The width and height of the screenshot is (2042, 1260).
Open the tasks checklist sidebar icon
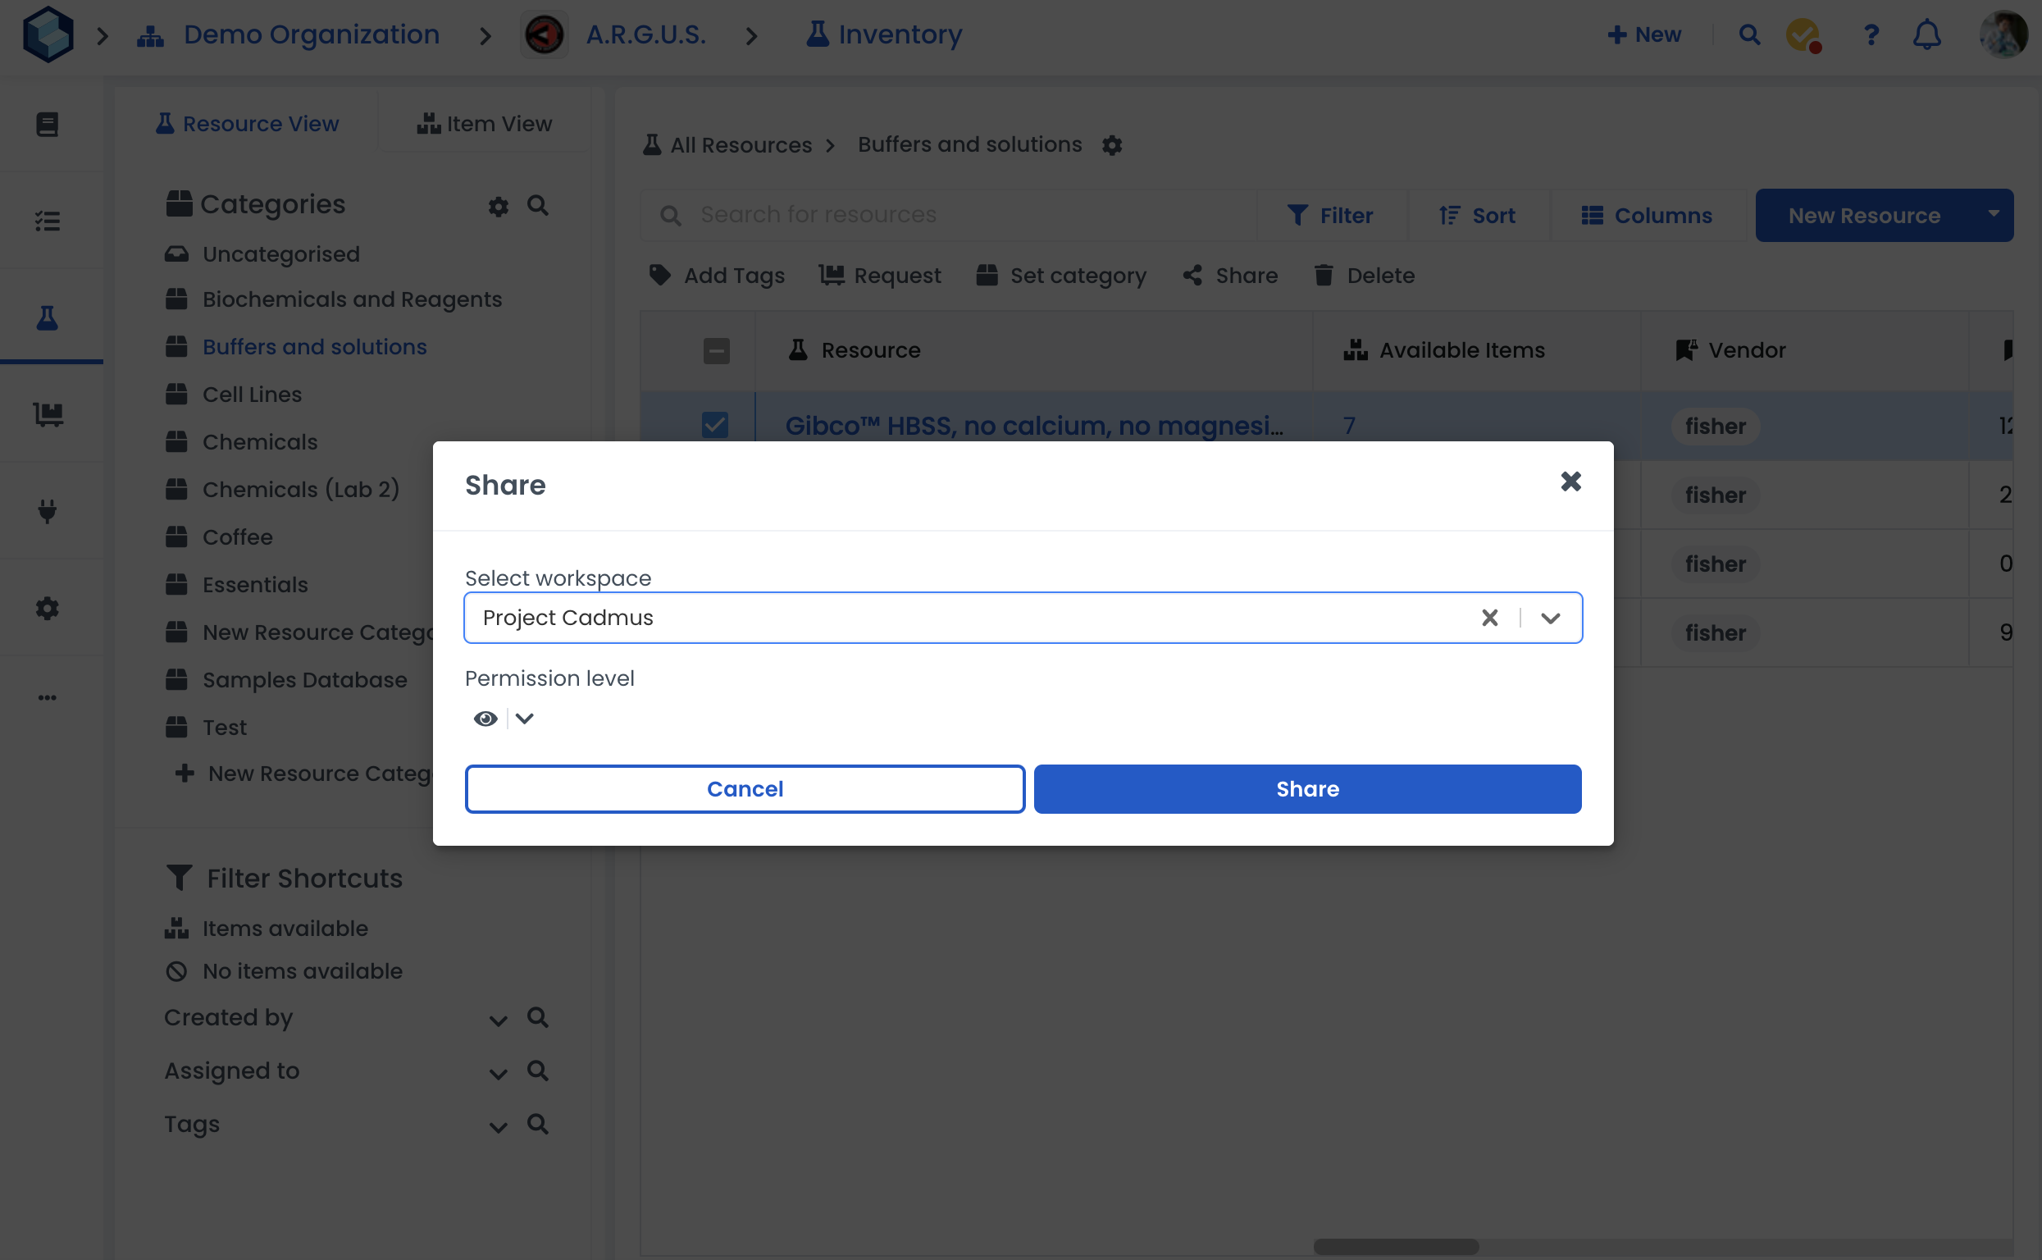(48, 221)
